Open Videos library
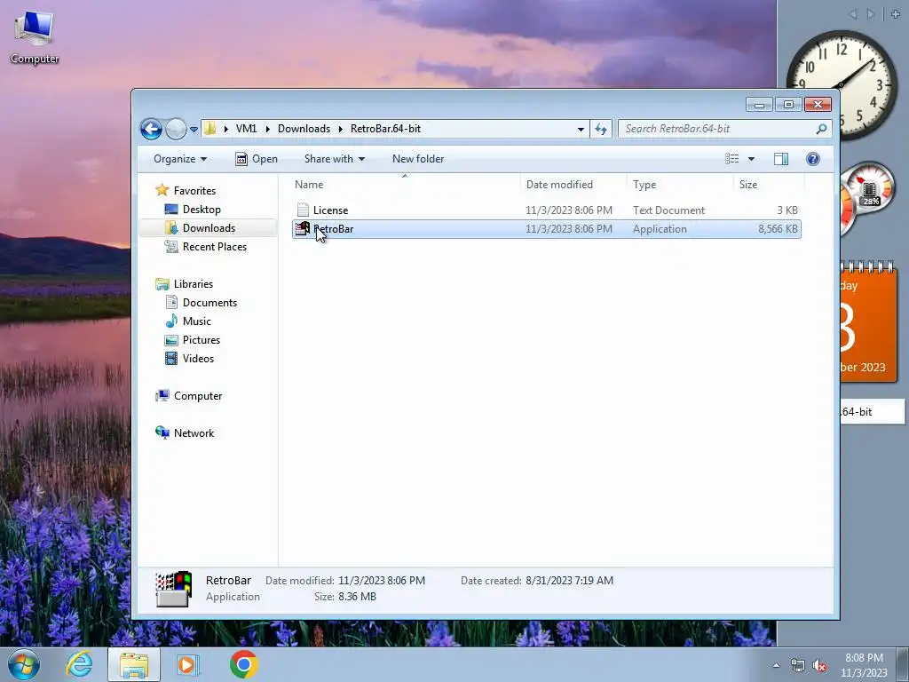 198,359
